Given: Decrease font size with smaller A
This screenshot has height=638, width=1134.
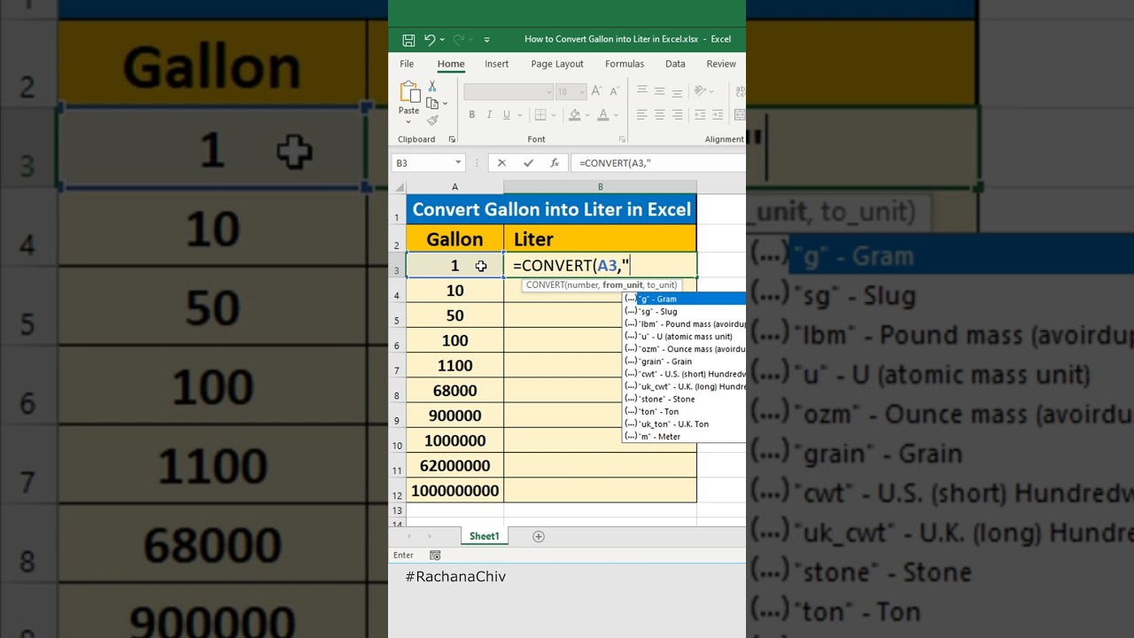Looking at the screenshot, I should [613, 90].
